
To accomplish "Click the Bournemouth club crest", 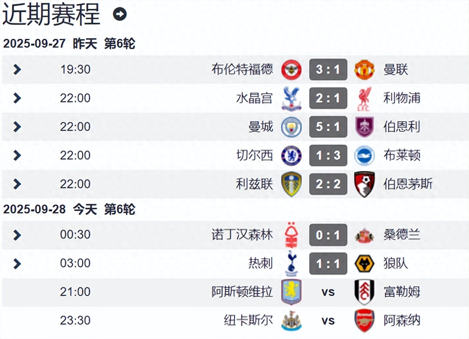I will tap(364, 184).
